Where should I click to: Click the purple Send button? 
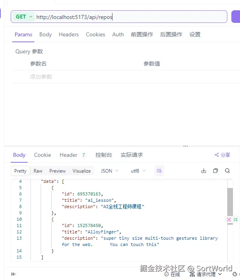click(236, 17)
